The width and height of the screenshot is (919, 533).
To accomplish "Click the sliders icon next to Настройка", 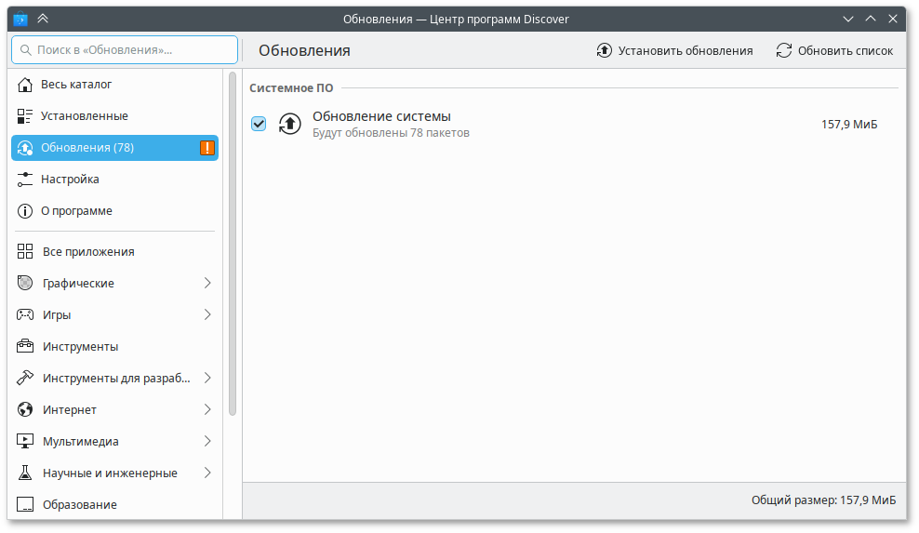I will pos(25,180).
